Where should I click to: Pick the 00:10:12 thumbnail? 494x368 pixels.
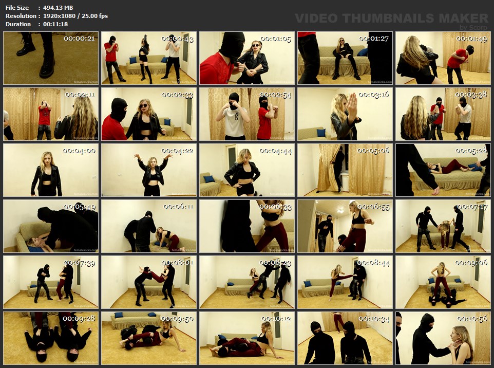click(x=247, y=338)
